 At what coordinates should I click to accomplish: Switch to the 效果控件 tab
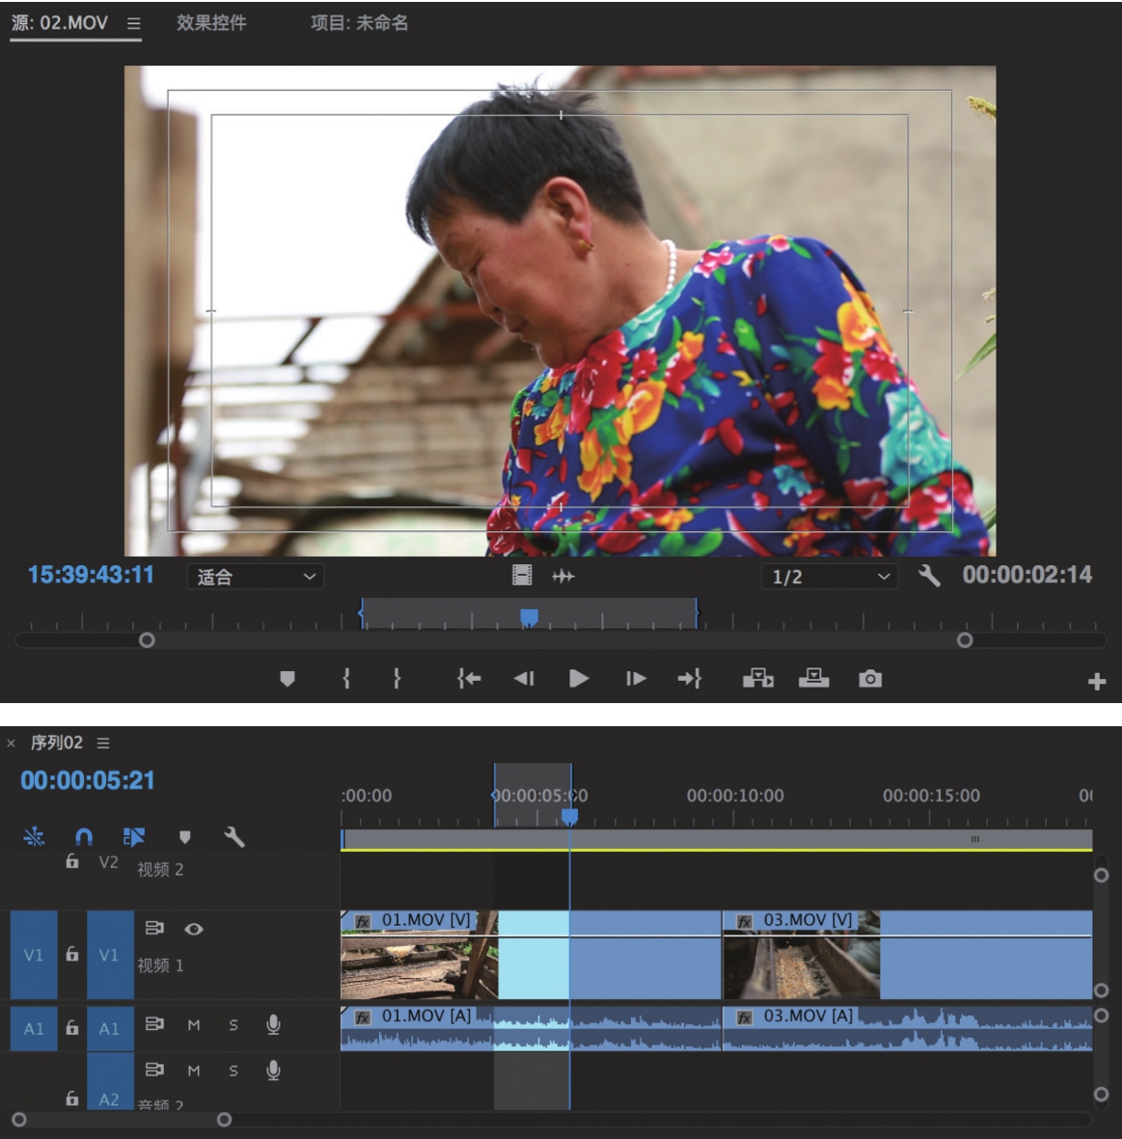pos(211,23)
